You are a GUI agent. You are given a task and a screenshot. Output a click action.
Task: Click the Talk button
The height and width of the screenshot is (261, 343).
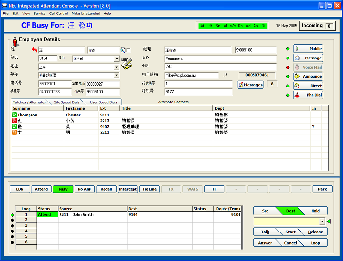click(265, 232)
